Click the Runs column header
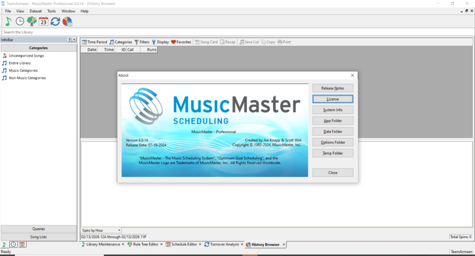The width and height of the screenshot is (475, 256). click(x=149, y=50)
